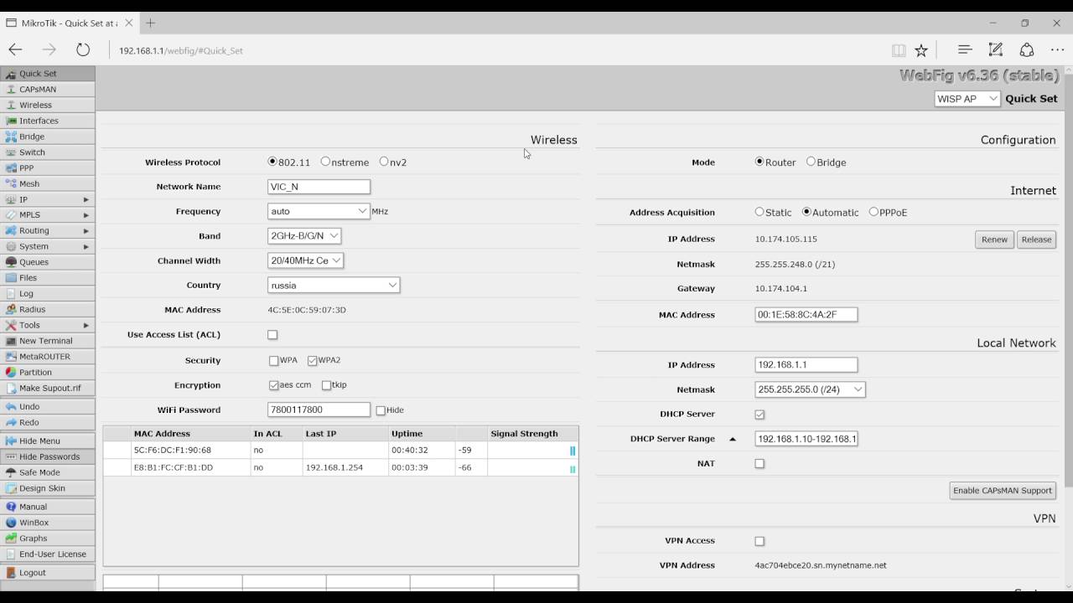This screenshot has width=1073, height=603.
Task: Expand Routing submenu in sidebar
Action: (86, 230)
